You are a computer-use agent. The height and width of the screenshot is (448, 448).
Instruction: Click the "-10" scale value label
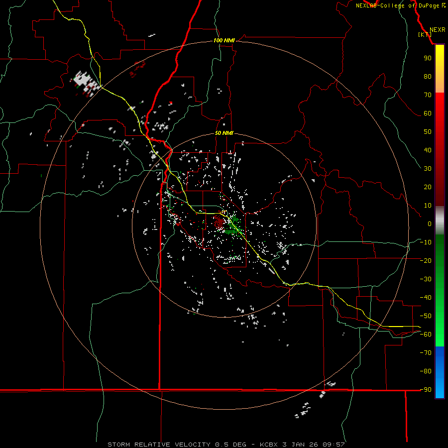click(426, 242)
